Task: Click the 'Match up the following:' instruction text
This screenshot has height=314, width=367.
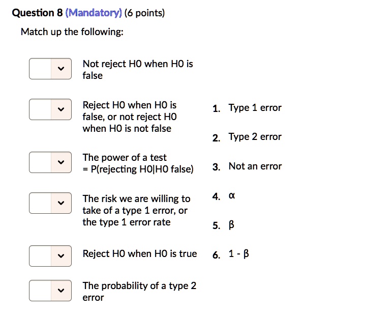Action: coord(72,32)
